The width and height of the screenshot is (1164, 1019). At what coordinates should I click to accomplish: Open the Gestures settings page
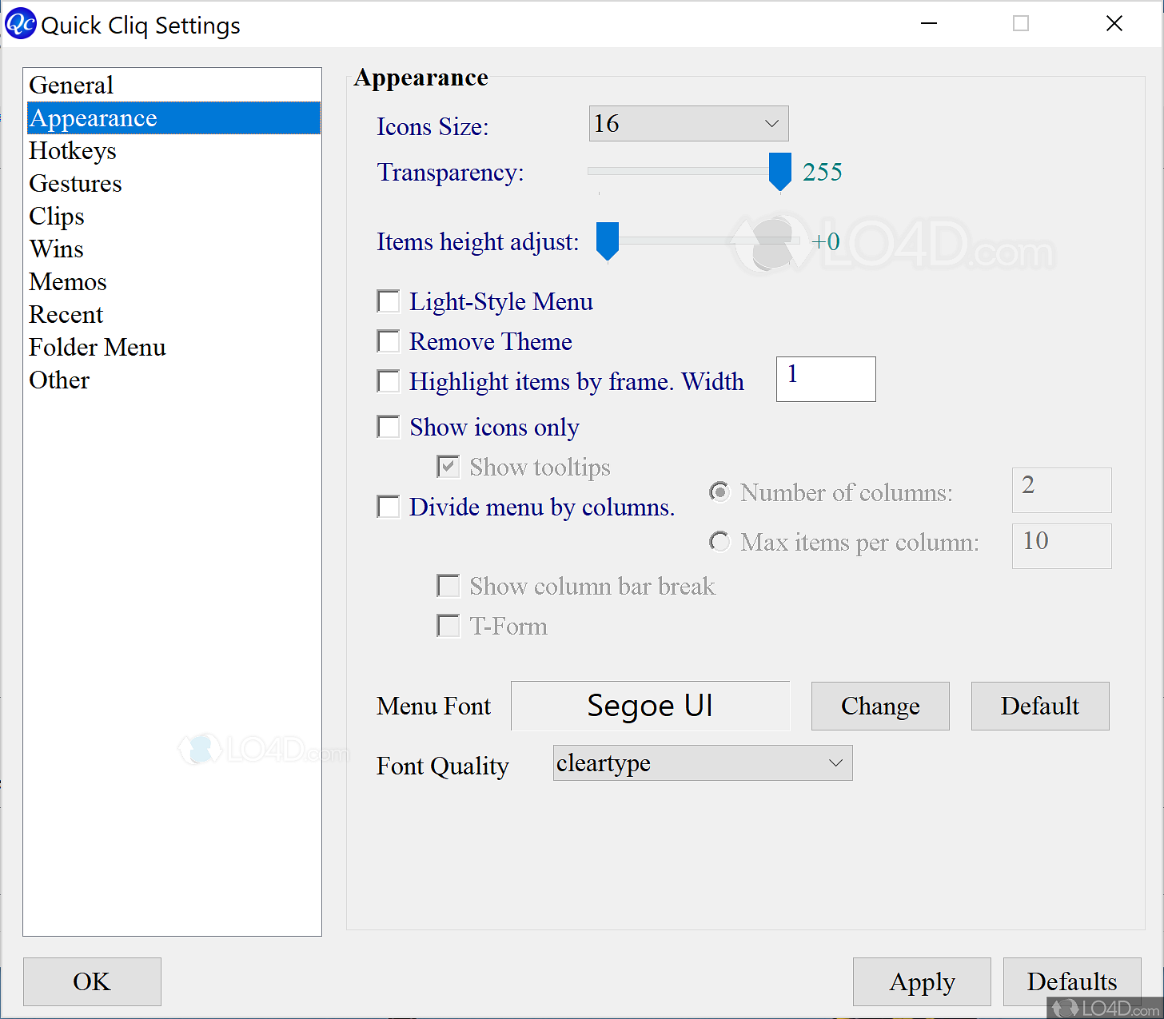coord(75,184)
